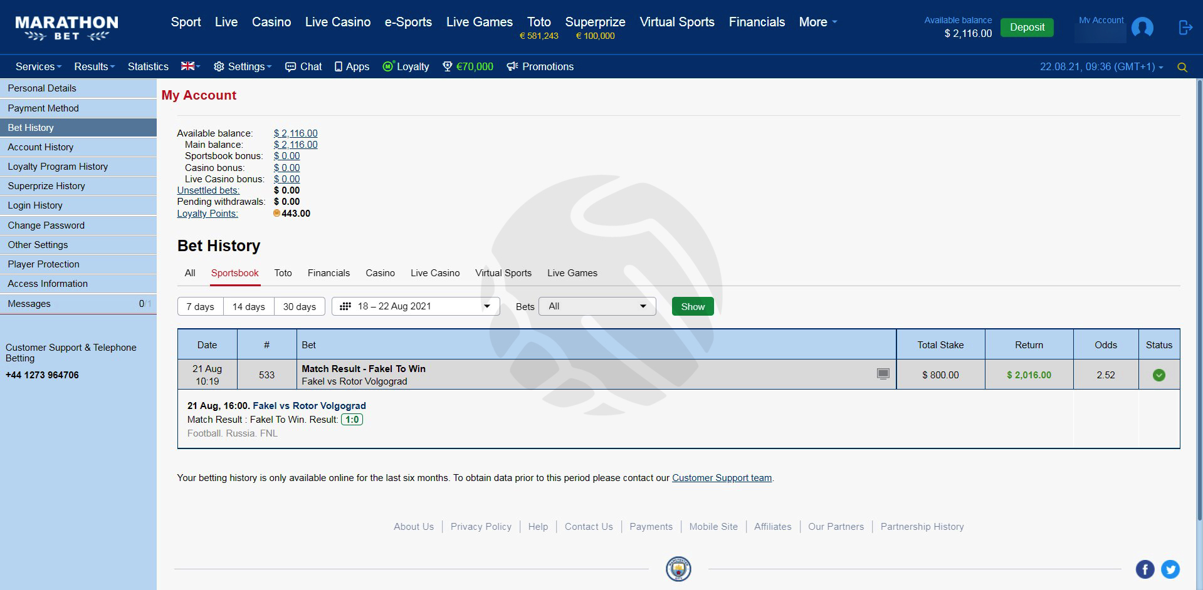Click the Fakel vs Rotor Volgograd match link
Screen dimensions: 1203x590
tap(309, 406)
